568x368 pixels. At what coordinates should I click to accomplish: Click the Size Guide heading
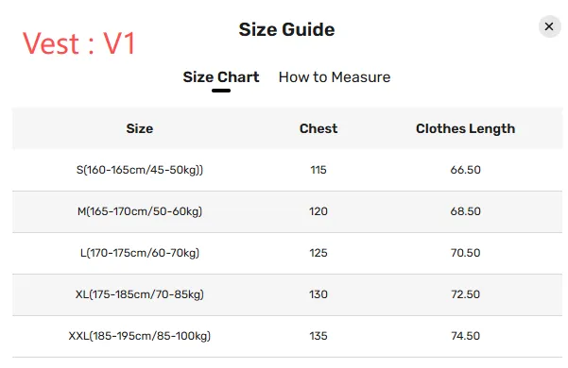[x=286, y=29]
